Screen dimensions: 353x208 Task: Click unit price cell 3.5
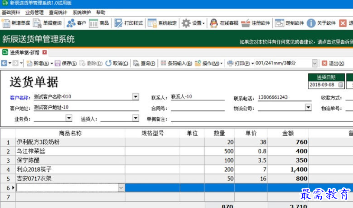tap(251, 160)
